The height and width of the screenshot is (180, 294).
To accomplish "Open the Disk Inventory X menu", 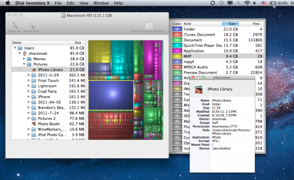I will [x=32, y=3].
